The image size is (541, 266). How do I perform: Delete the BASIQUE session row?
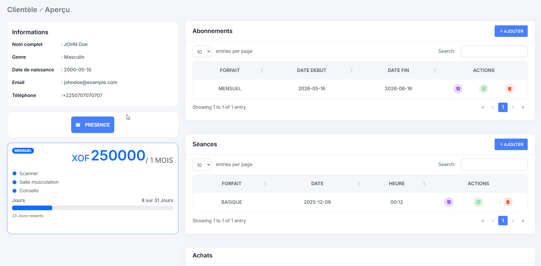[508, 202]
